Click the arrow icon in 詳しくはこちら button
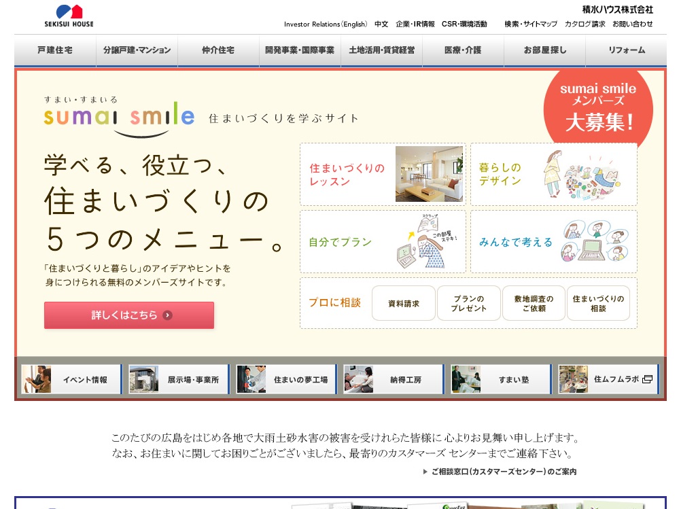 [x=168, y=315]
